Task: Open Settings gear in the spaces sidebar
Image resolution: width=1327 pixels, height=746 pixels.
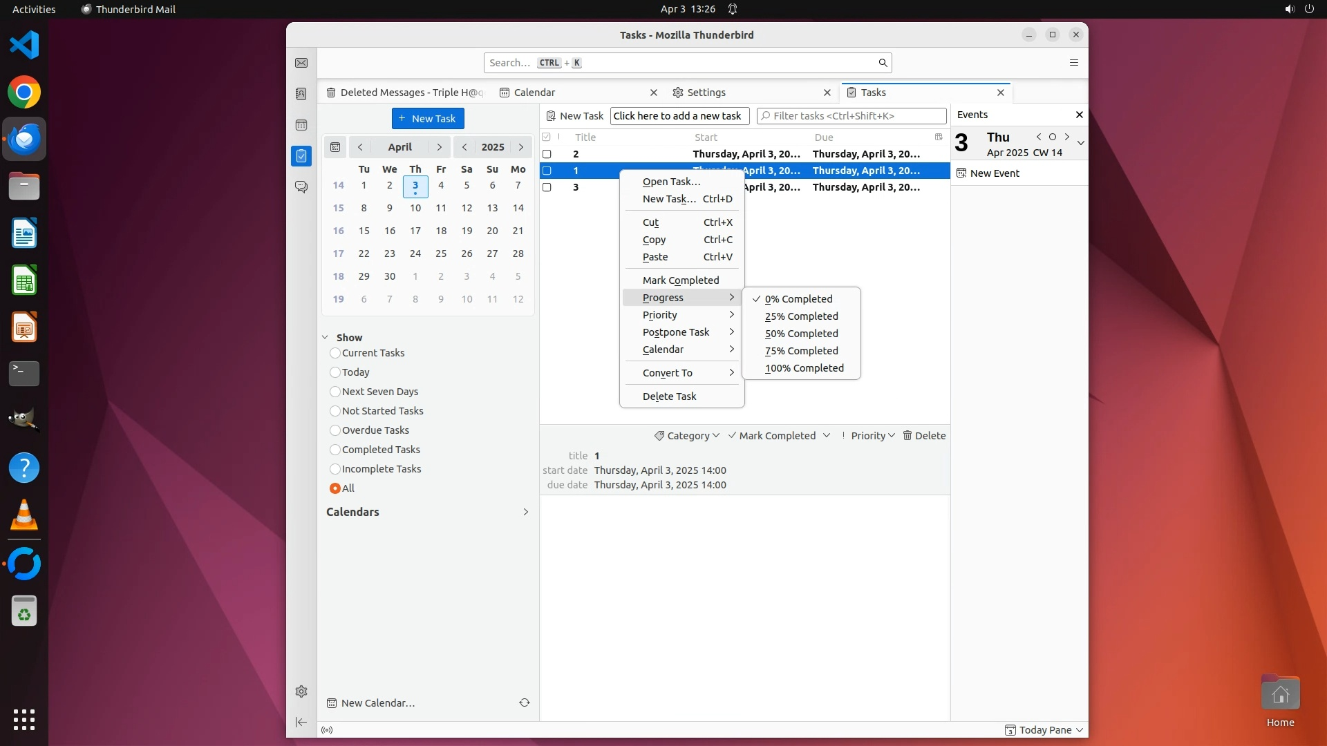Action: click(x=301, y=691)
